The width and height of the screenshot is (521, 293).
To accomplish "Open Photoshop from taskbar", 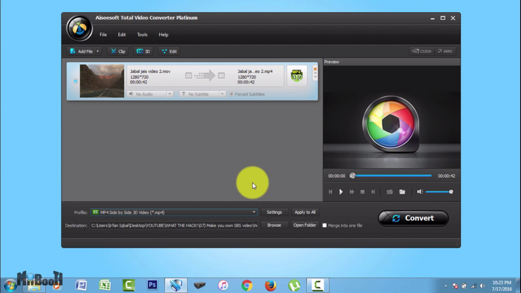I will click(152, 285).
